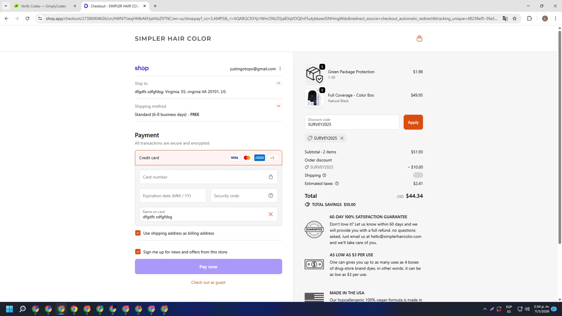Open Shipping info help icon
The width and height of the screenshot is (562, 316).
(x=324, y=175)
